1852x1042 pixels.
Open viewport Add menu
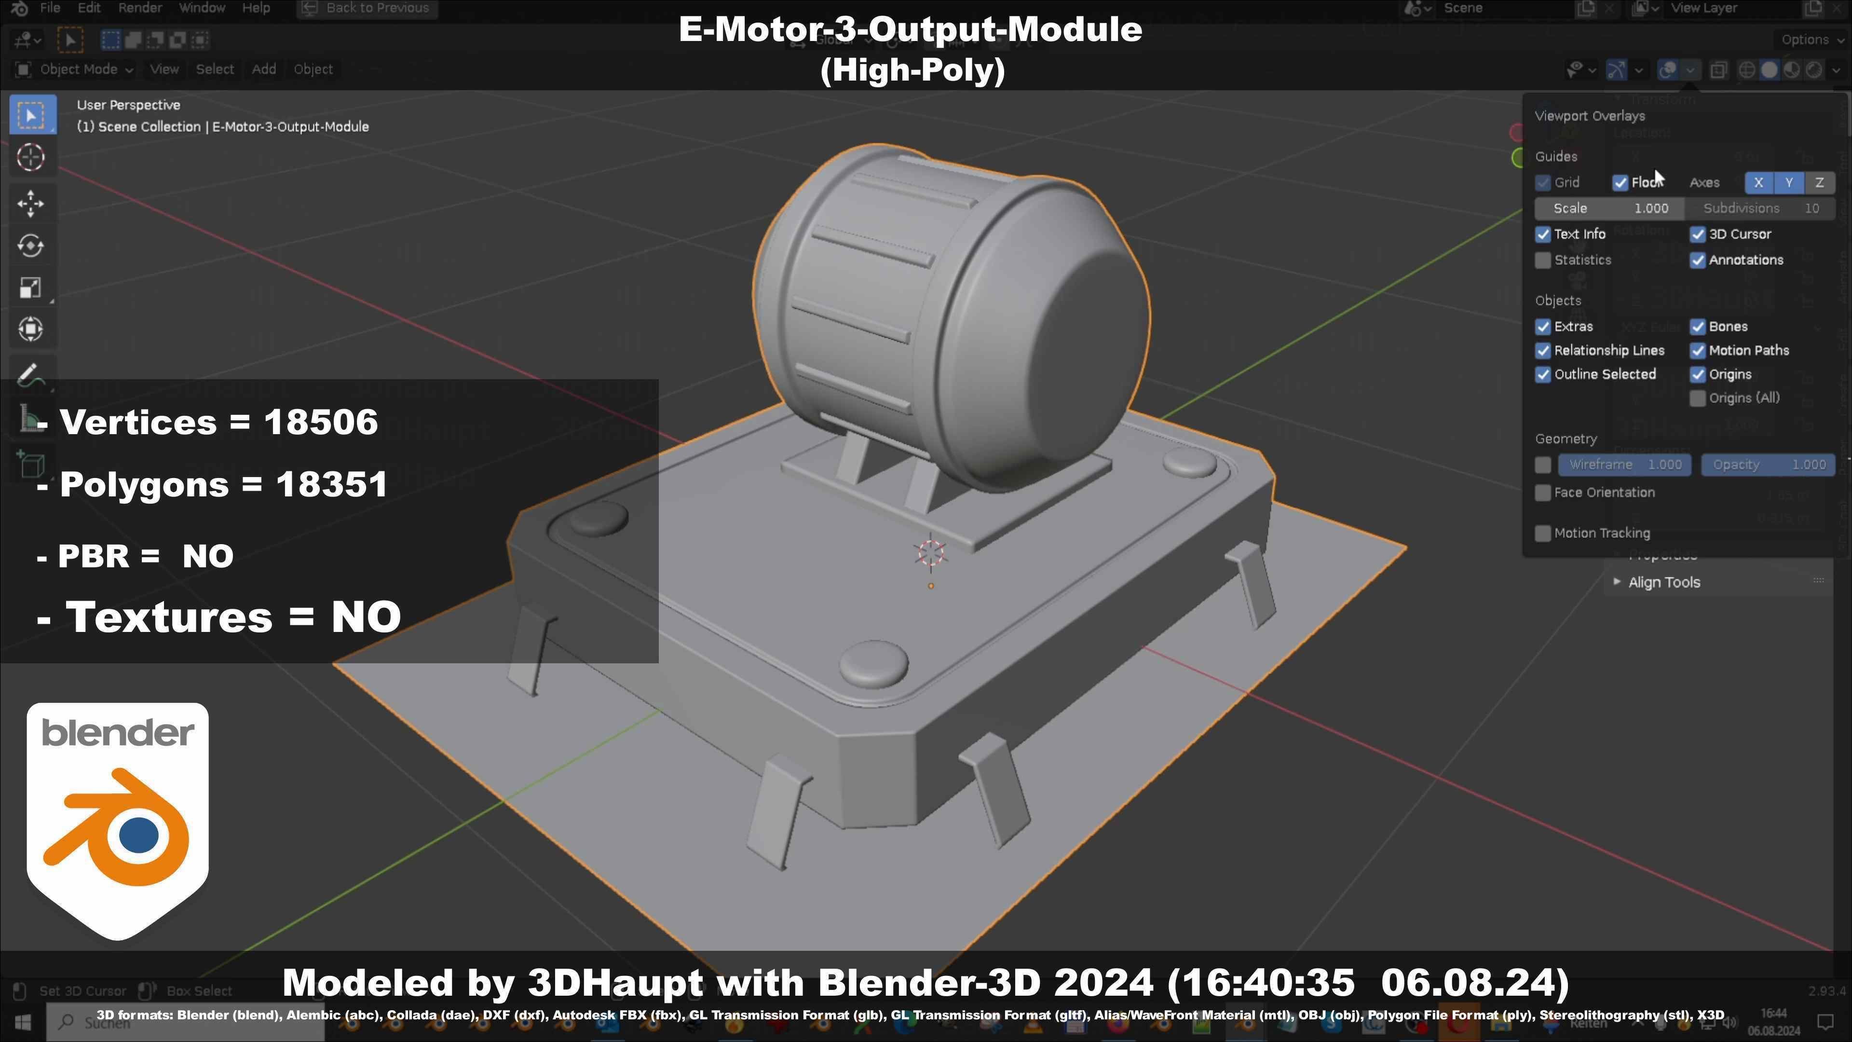coord(264,70)
